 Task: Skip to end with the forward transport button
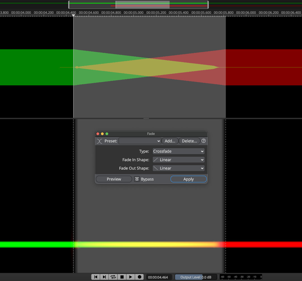point(104,277)
